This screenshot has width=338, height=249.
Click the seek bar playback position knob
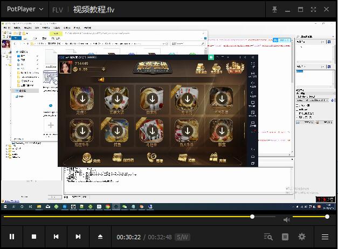tap(252, 217)
